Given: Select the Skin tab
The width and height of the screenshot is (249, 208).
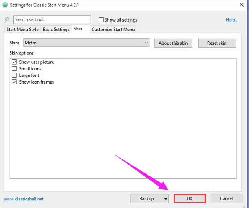Looking at the screenshot, I should point(78,29).
